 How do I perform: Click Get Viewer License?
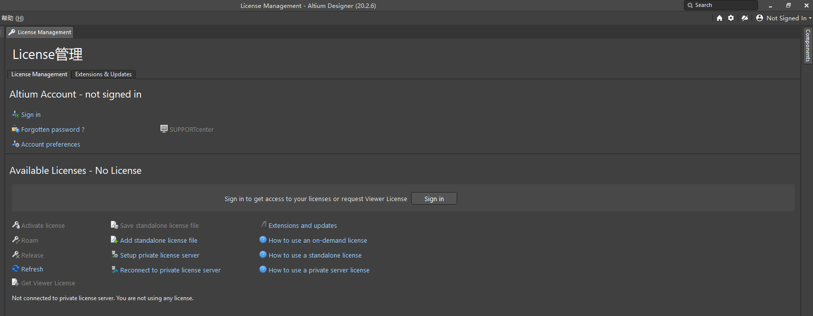click(x=48, y=283)
